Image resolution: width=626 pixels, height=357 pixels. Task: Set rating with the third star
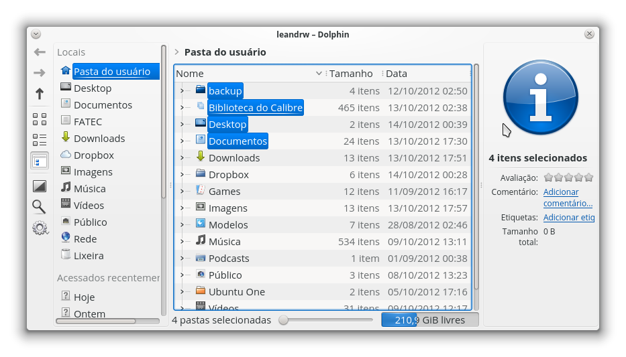pyautogui.click(x=568, y=177)
